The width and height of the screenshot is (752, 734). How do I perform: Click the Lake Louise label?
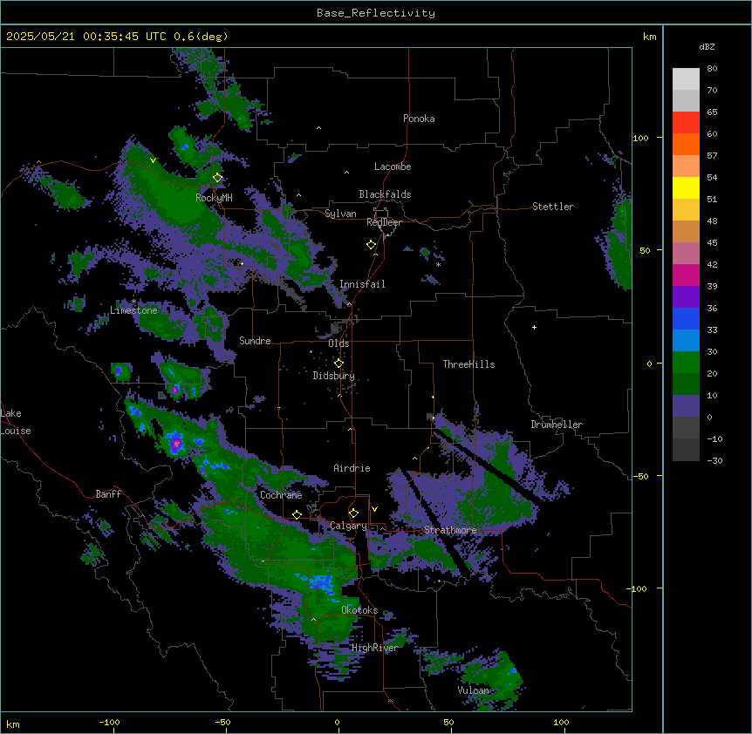coord(16,422)
